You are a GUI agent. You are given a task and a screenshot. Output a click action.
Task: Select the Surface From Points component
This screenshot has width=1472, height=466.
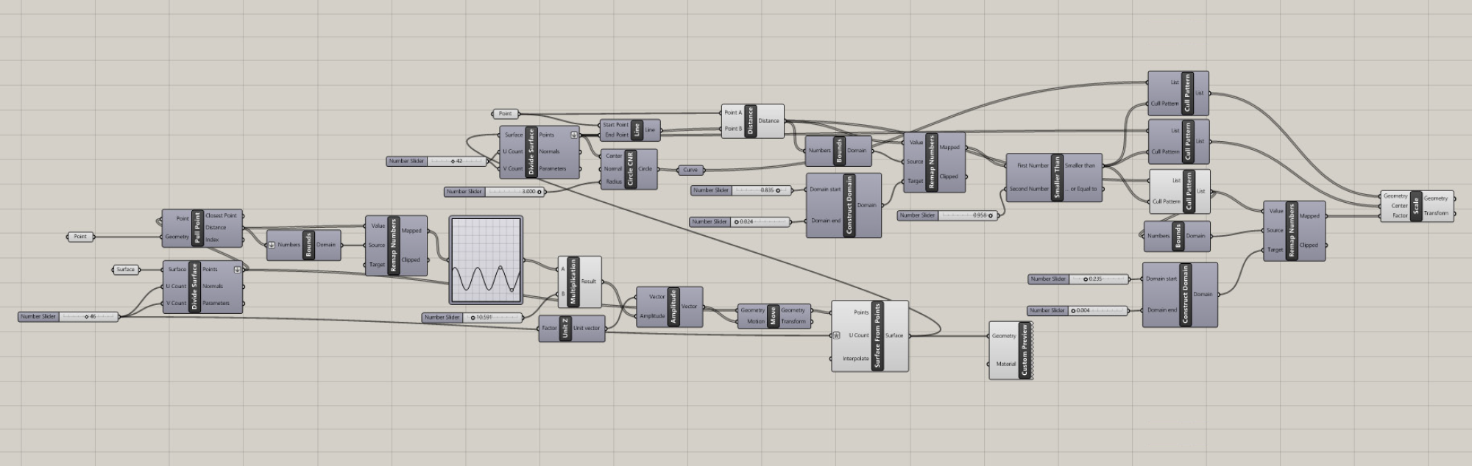877,336
